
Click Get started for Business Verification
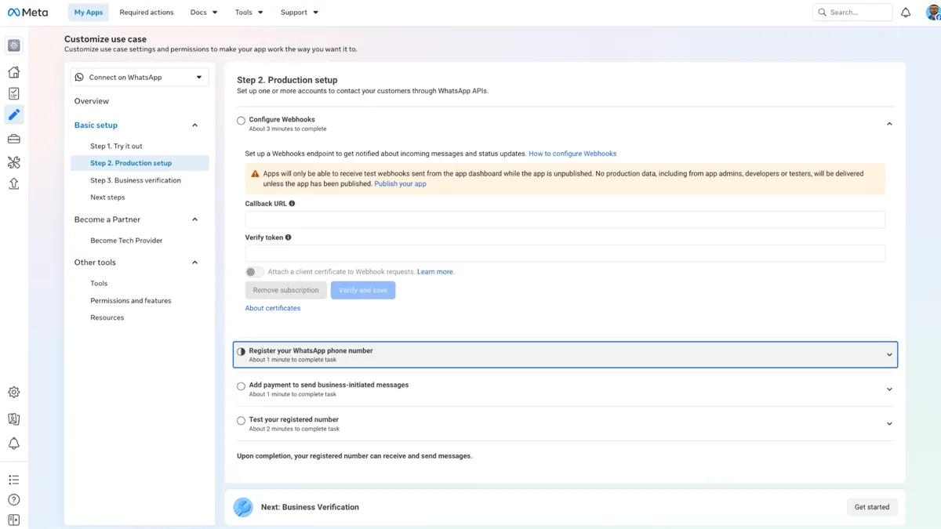click(x=872, y=508)
